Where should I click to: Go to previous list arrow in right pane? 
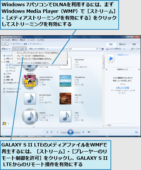[x=107, y=69]
